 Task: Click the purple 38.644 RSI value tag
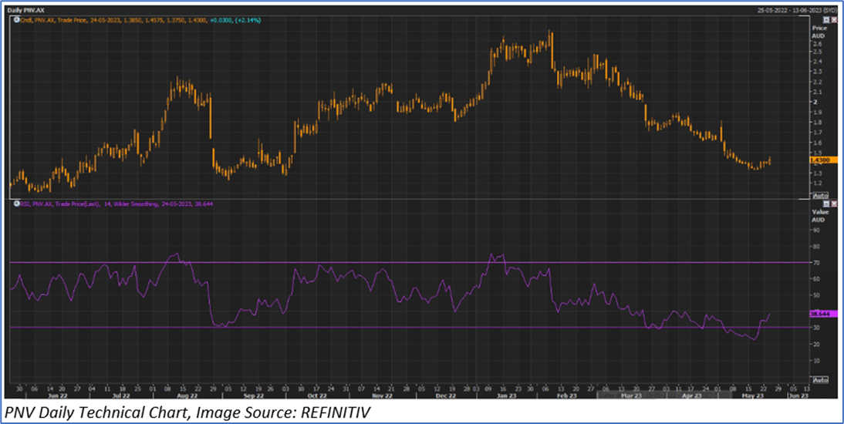823,314
